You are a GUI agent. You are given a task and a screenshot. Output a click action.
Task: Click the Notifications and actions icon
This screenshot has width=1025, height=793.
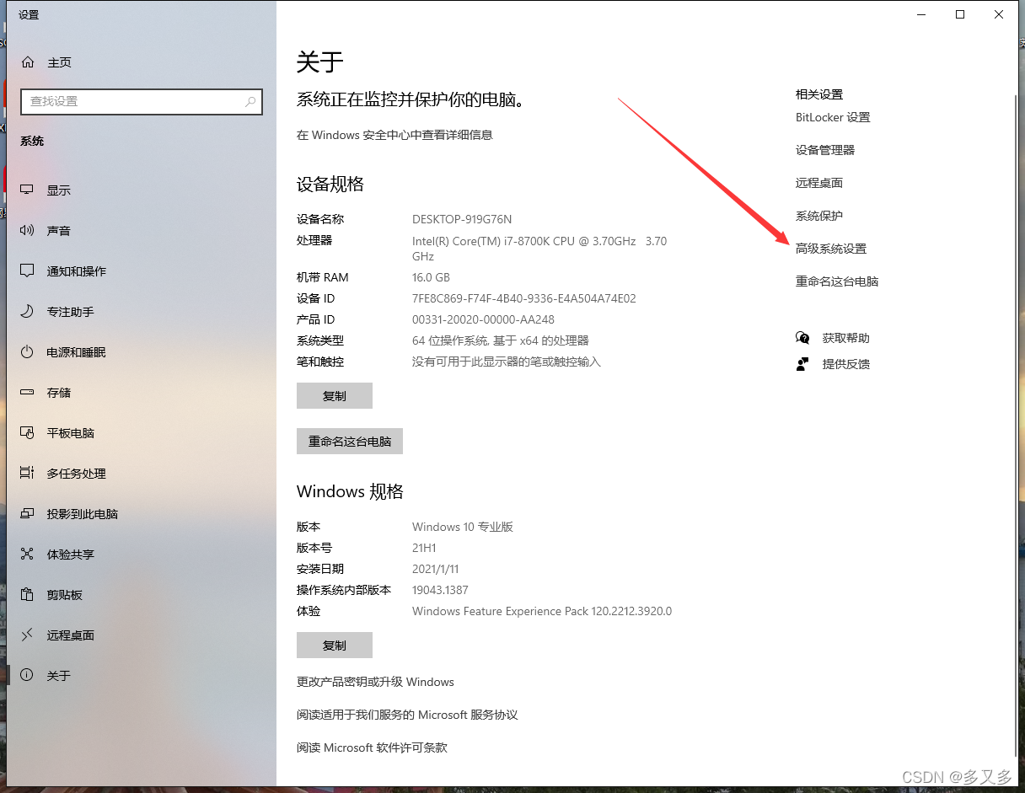coord(28,271)
